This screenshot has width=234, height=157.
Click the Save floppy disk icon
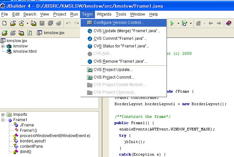42,23
